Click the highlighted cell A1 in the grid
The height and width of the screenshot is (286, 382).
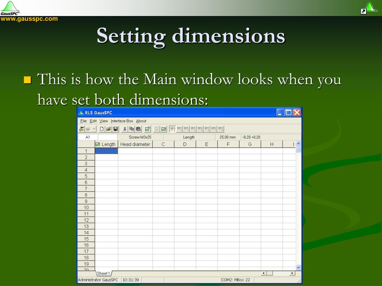click(x=106, y=151)
